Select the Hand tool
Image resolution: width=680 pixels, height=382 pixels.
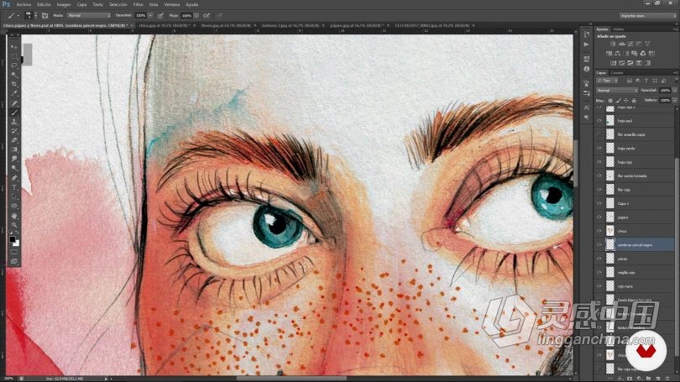[x=14, y=216]
